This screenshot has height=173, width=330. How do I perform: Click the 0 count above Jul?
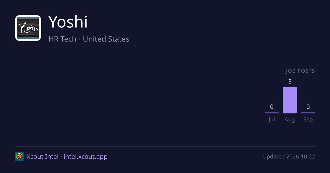coord(272,107)
